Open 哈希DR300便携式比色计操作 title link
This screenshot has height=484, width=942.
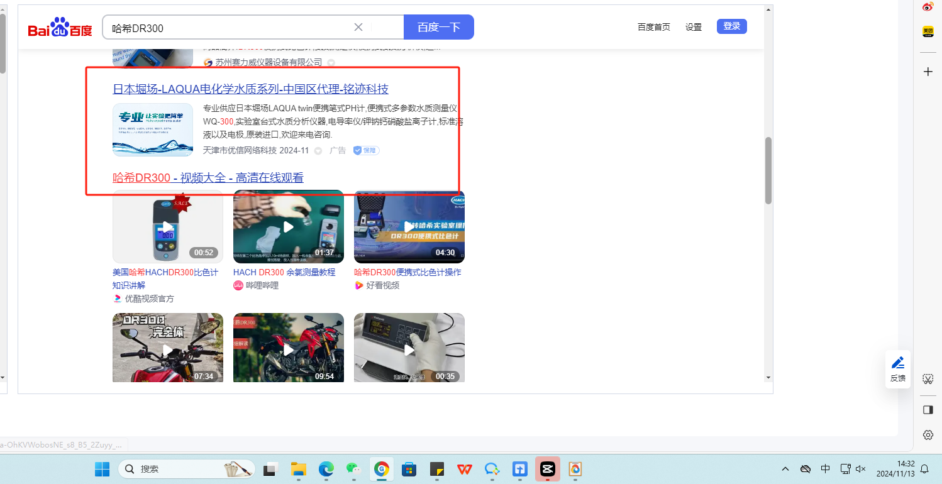pyautogui.click(x=407, y=272)
